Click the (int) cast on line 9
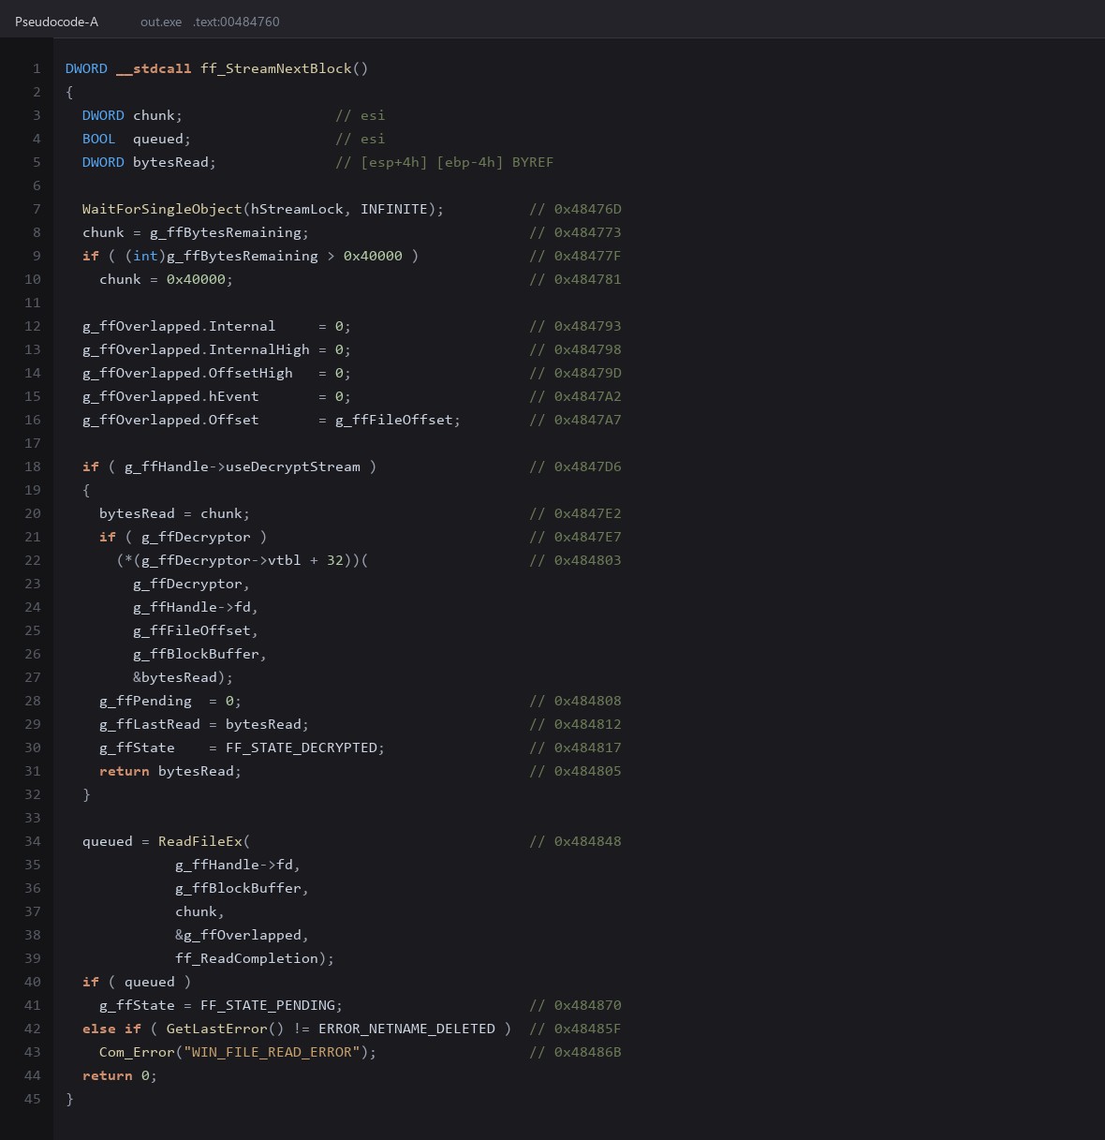The height and width of the screenshot is (1140, 1105). (x=145, y=256)
